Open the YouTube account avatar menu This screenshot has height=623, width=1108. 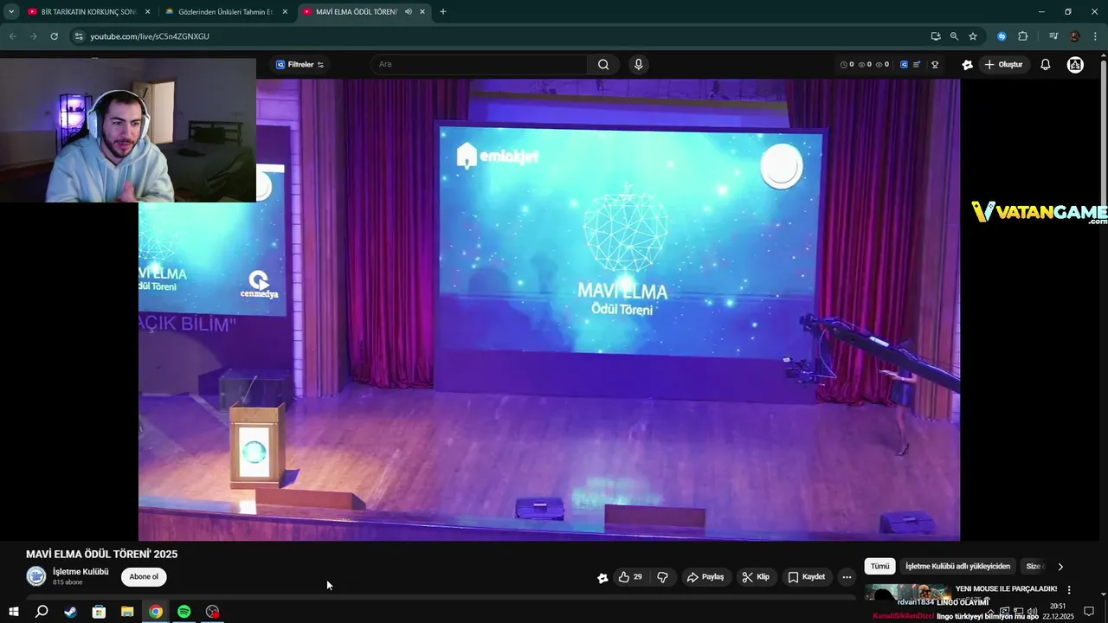click(x=1075, y=65)
